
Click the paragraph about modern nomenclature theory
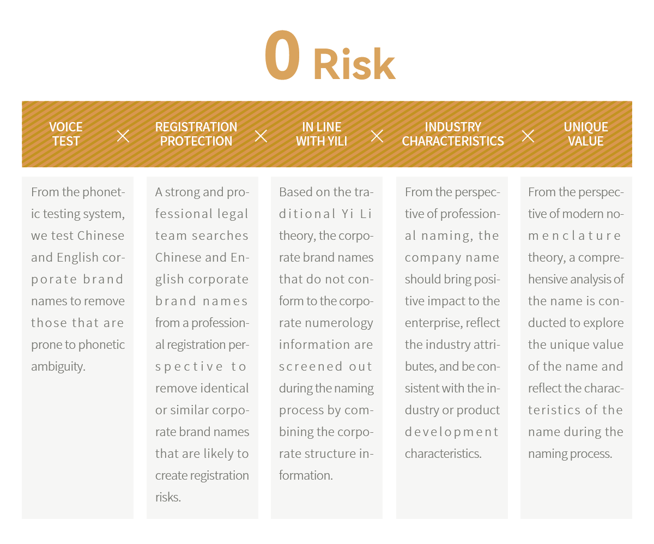(x=576, y=323)
